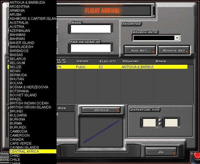The height and width of the screenshot is (164, 200).
Task: Click the runway diagram preview
Action: coord(101,131)
